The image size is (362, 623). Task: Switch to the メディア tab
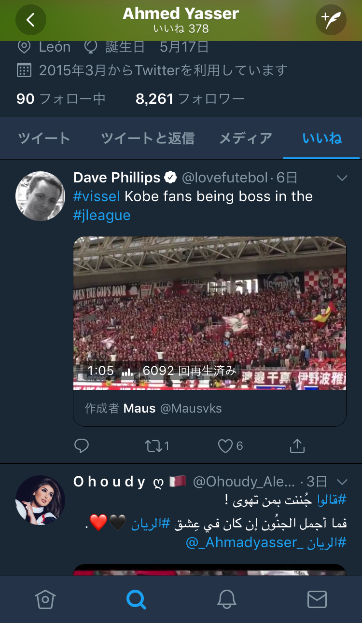point(246,138)
